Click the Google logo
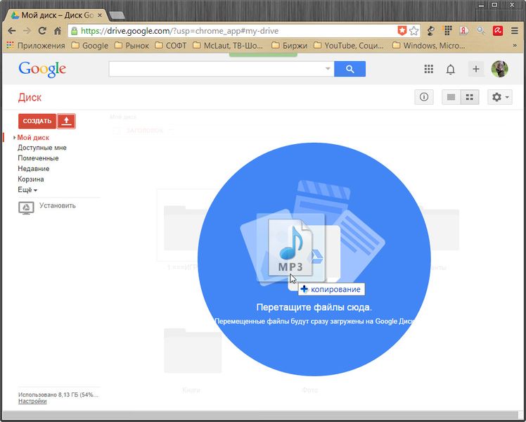This screenshot has width=526, height=422. 42,70
